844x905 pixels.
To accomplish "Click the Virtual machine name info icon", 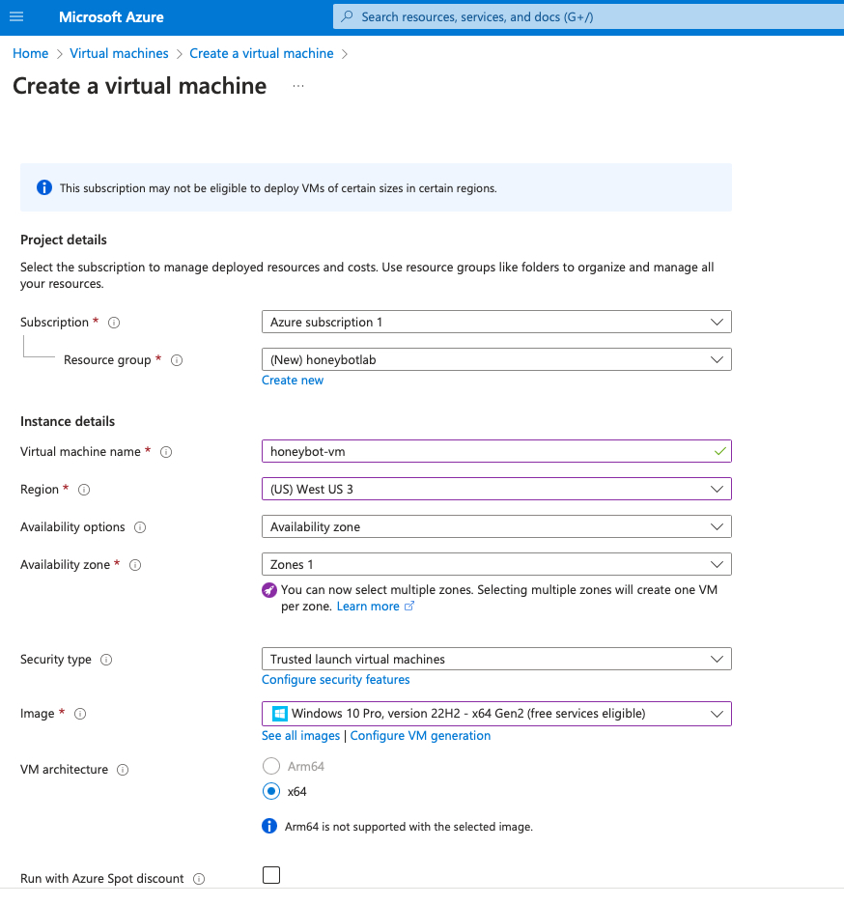I will [166, 452].
